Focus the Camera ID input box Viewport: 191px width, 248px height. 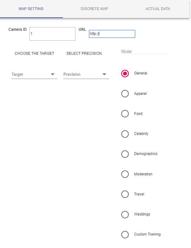[52, 34]
